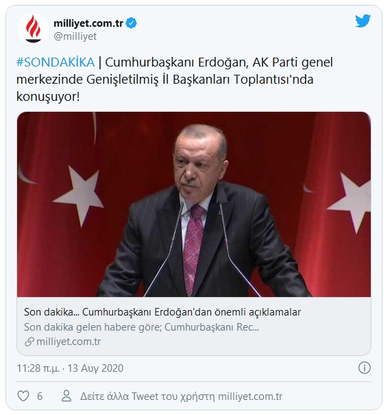Follow the milliyet.com.tr card domain link
Screen dimensions: 392x415
pyautogui.click(x=69, y=342)
